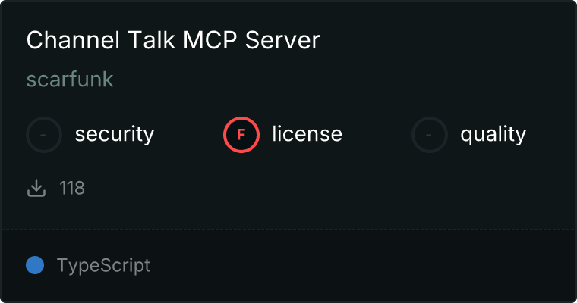Select the license label text
The image size is (577, 303).
tap(307, 133)
